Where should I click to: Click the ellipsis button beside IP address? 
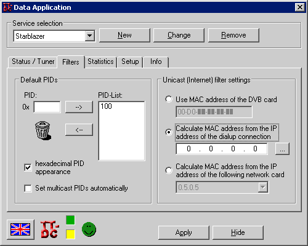coord(282,149)
